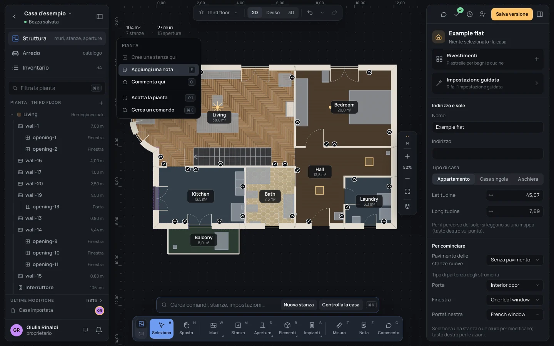Set house type to Appartamento

click(454, 179)
